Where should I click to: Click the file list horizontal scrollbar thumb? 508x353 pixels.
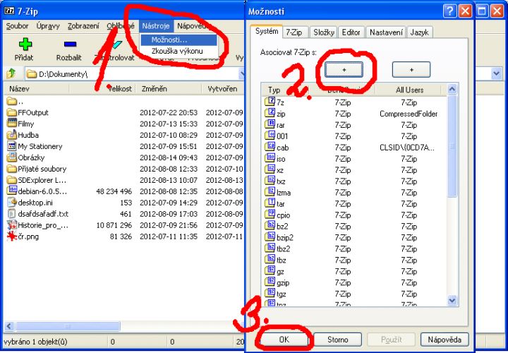click(68, 326)
